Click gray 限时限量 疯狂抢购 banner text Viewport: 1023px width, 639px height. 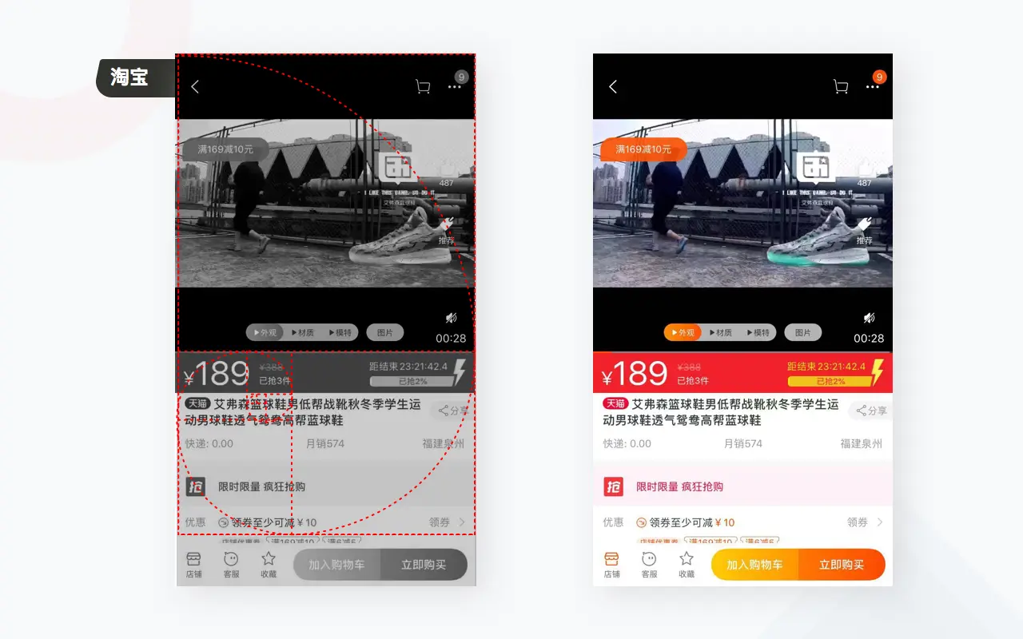pos(262,486)
